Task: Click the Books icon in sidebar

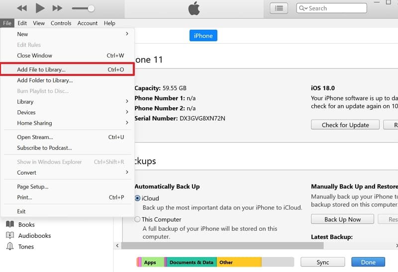Action: tap(10, 224)
